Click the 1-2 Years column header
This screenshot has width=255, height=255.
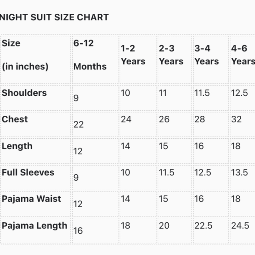133,55
